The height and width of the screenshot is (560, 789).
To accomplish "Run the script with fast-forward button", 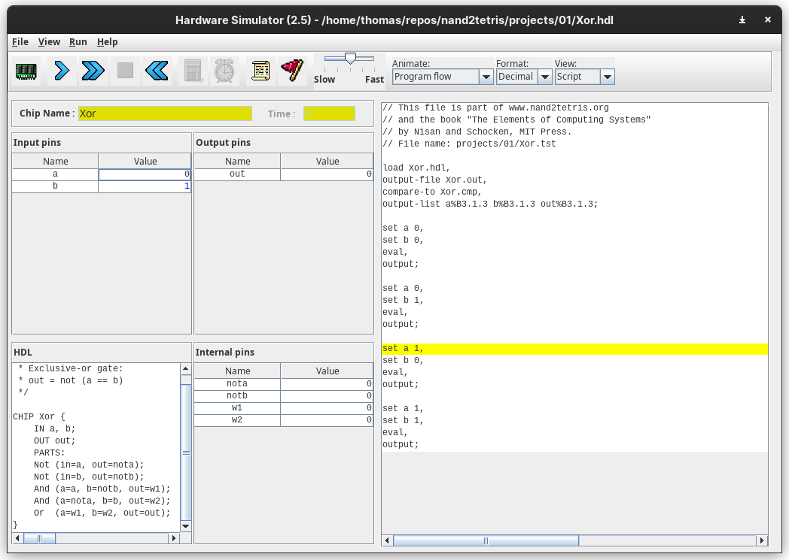I will [x=93, y=71].
